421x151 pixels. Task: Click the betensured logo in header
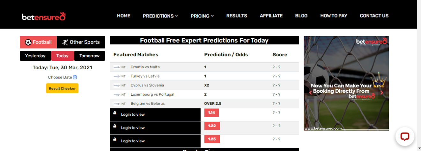pos(43,16)
